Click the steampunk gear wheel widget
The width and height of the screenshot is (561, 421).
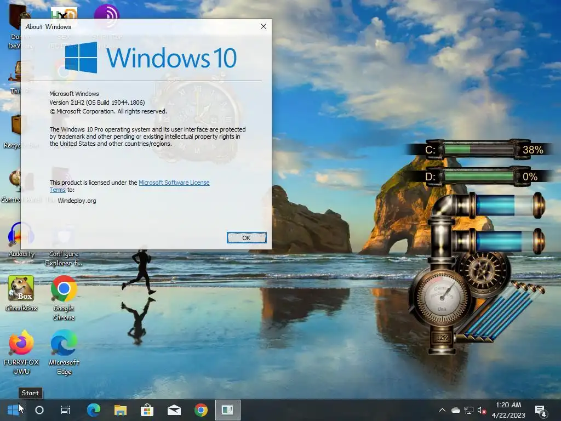click(483, 270)
